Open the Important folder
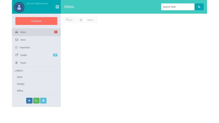Image resolution: width=219 pixels, height=123 pixels. [36, 48]
